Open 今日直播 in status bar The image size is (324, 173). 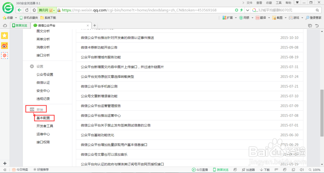coord(200,170)
